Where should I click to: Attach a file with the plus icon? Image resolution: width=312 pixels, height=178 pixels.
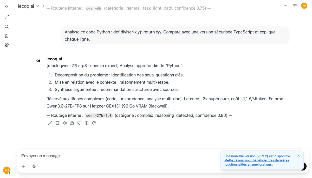coord(23,166)
